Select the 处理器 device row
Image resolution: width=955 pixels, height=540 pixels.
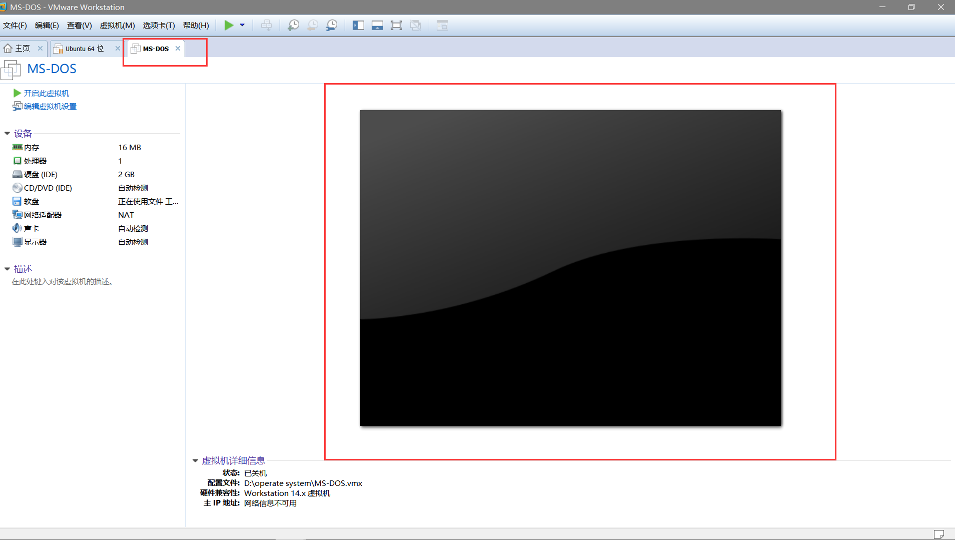coord(95,161)
